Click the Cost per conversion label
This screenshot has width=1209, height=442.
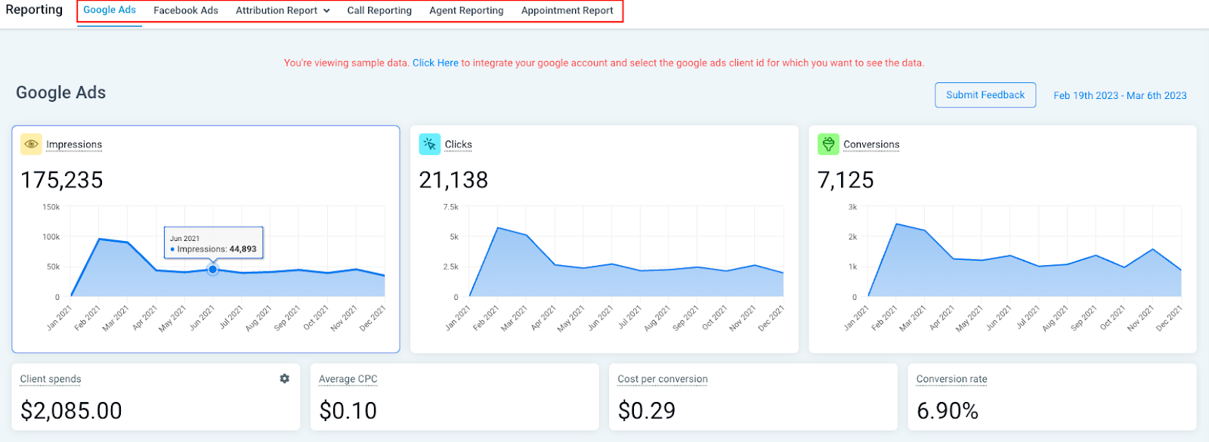pyautogui.click(x=663, y=379)
